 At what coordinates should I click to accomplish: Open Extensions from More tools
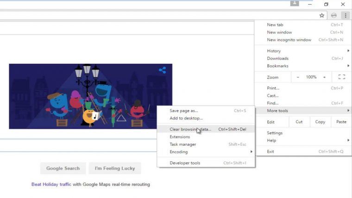206,137
